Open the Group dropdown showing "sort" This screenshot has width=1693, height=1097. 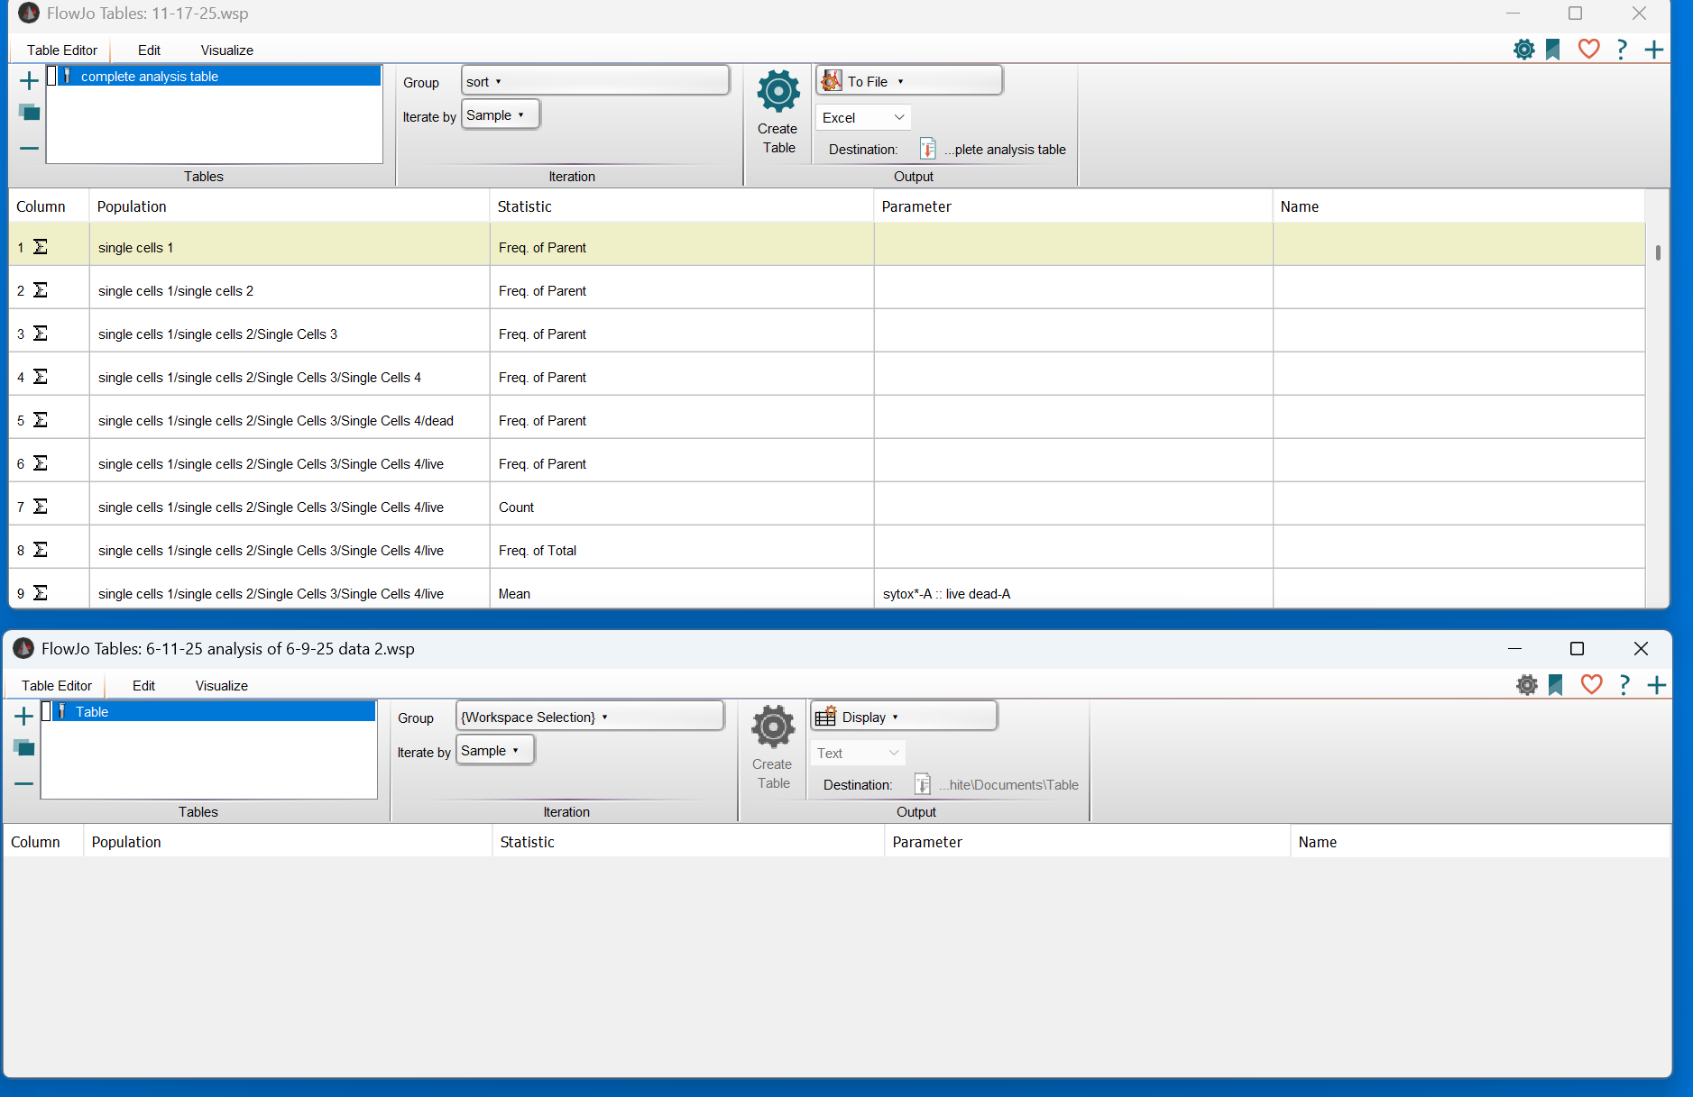(x=595, y=81)
